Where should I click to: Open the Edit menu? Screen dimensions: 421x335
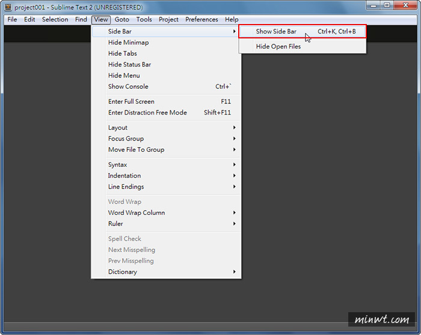(x=29, y=20)
